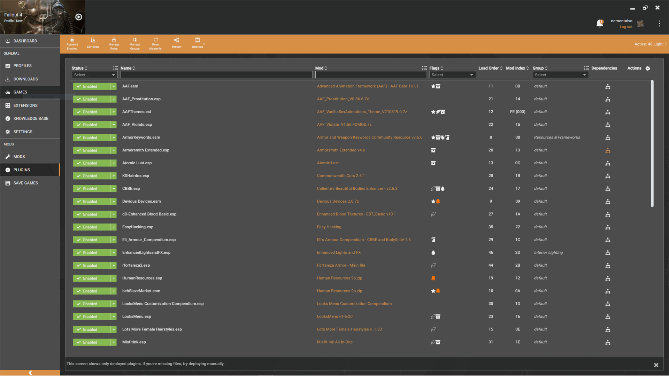Screen dimensions: 669x376
Task: Click the dependencies icon for EasyHacking.esp
Action: coord(608,227)
